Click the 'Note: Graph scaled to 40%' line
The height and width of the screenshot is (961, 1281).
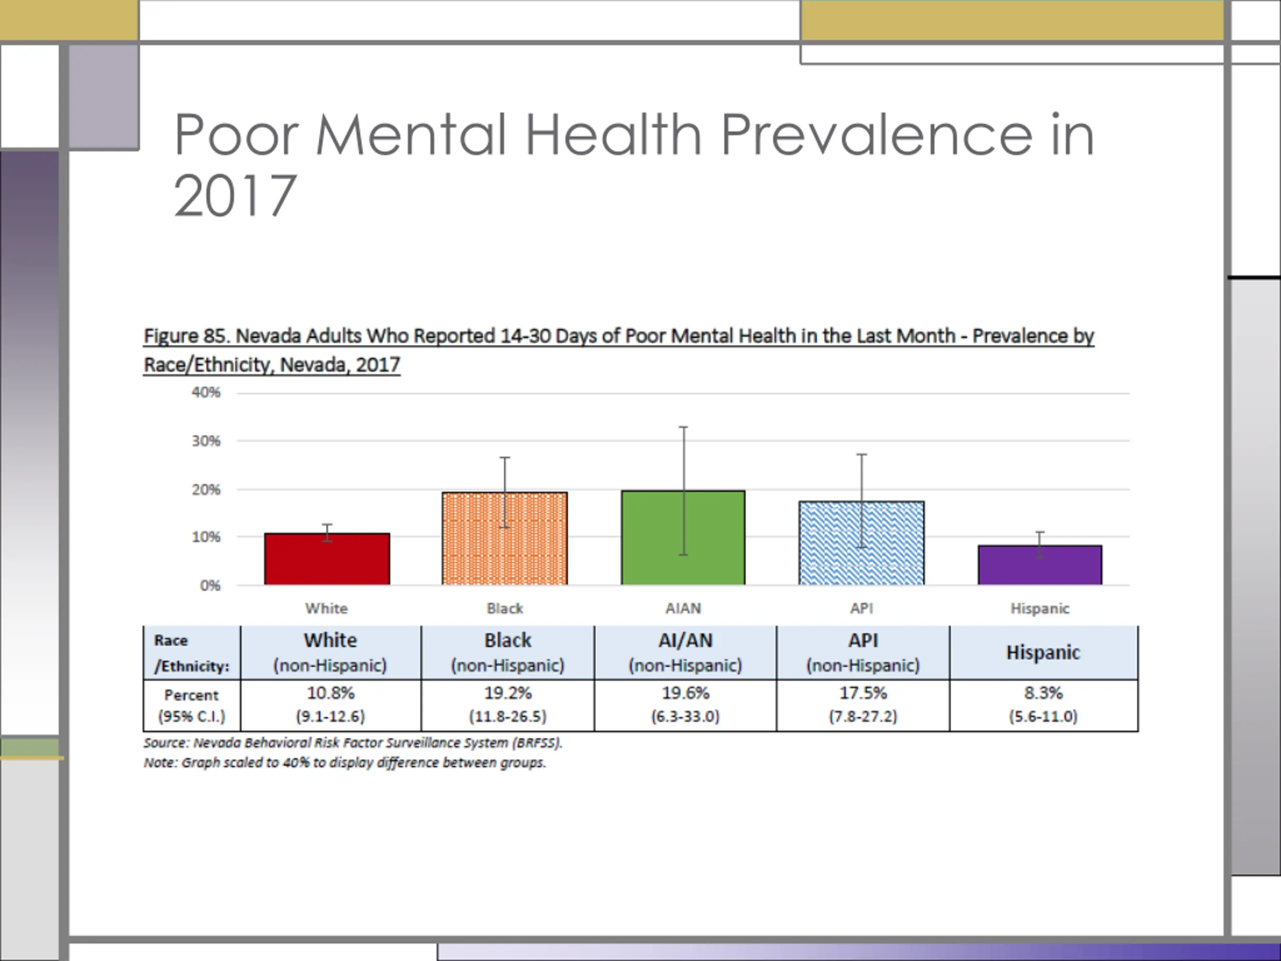345,762
